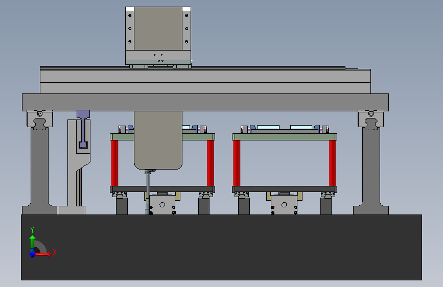Select the tan carriage box above the beam
Viewport: 443px width, 287px height.
tap(158, 29)
